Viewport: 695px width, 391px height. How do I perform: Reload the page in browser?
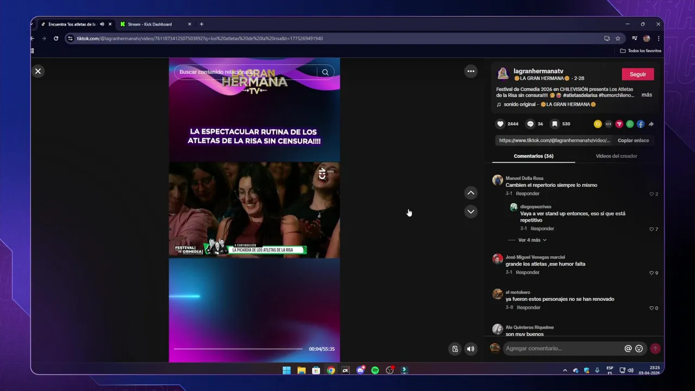click(x=56, y=39)
